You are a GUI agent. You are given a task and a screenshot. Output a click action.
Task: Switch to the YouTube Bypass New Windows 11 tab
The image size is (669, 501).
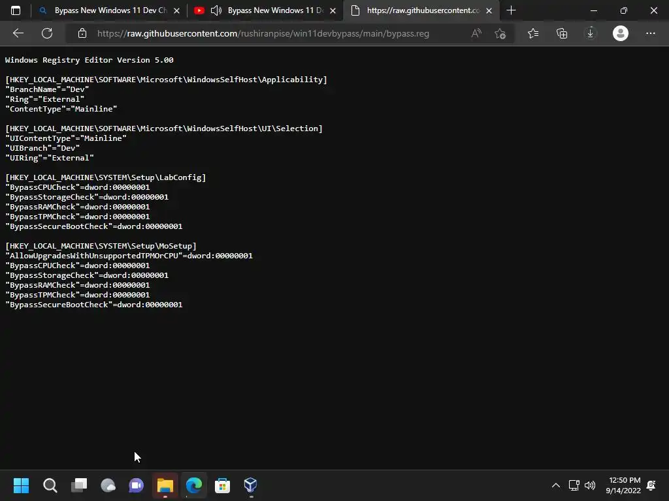click(264, 10)
